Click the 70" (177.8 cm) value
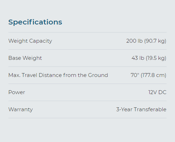The width and height of the screenshot is (175, 142). point(148,75)
